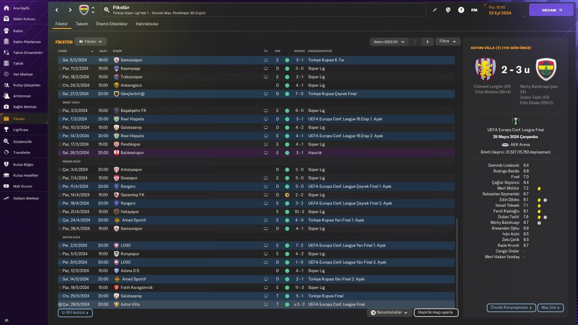Open Antrenman in the sidebar
This screenshot has width=578, height=325.
coord(23,96)
